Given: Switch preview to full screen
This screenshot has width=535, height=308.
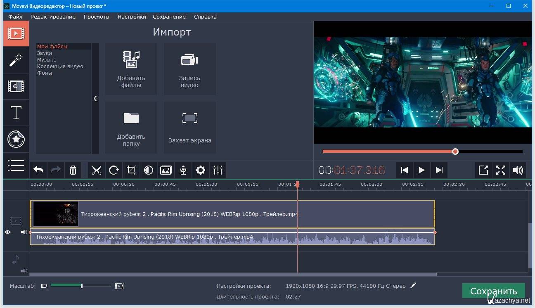Looking at the screenshot, I should pyautogui.click(x=501, y=170).
